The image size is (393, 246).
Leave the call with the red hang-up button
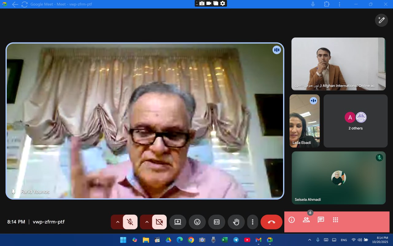tap(271, 222)
